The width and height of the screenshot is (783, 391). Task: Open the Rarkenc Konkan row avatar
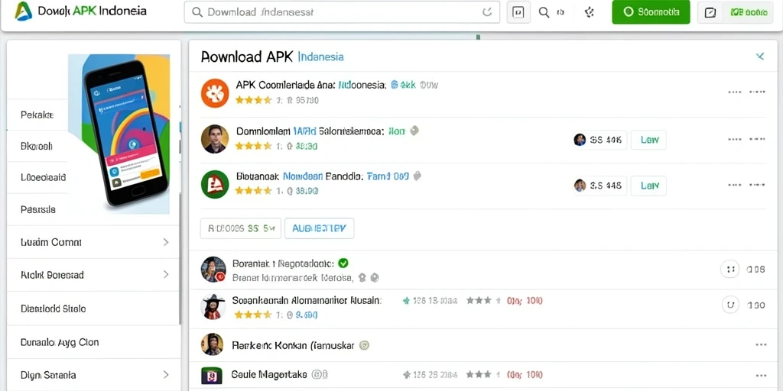[212, 344]
